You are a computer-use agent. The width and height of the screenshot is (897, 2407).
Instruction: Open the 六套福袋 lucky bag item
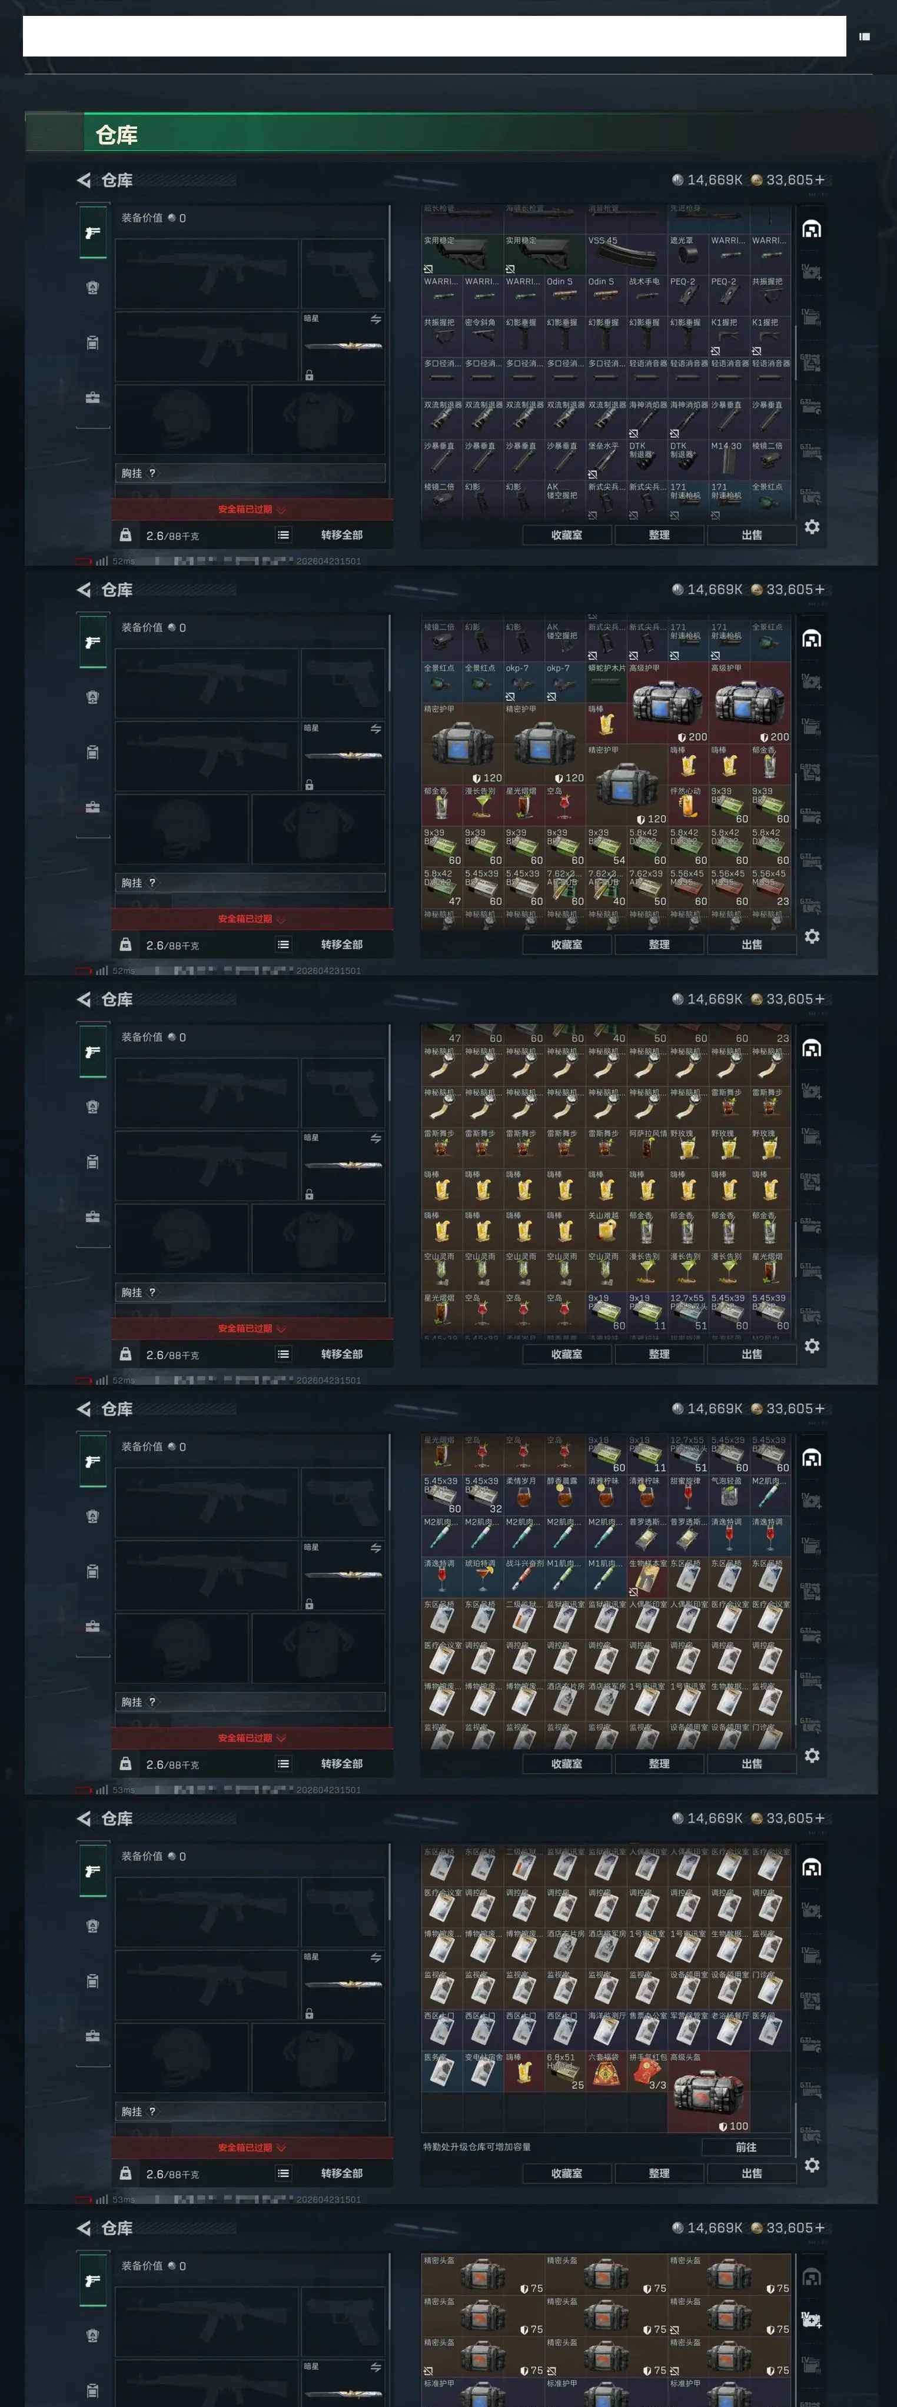[x=606, y=2070]
